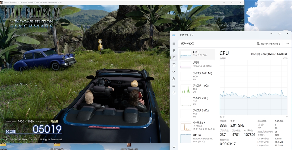The height and width of the screenshot is (150, 292).
Task: Click the Final Fantasy XV benchmark logo
Action: 32,18
